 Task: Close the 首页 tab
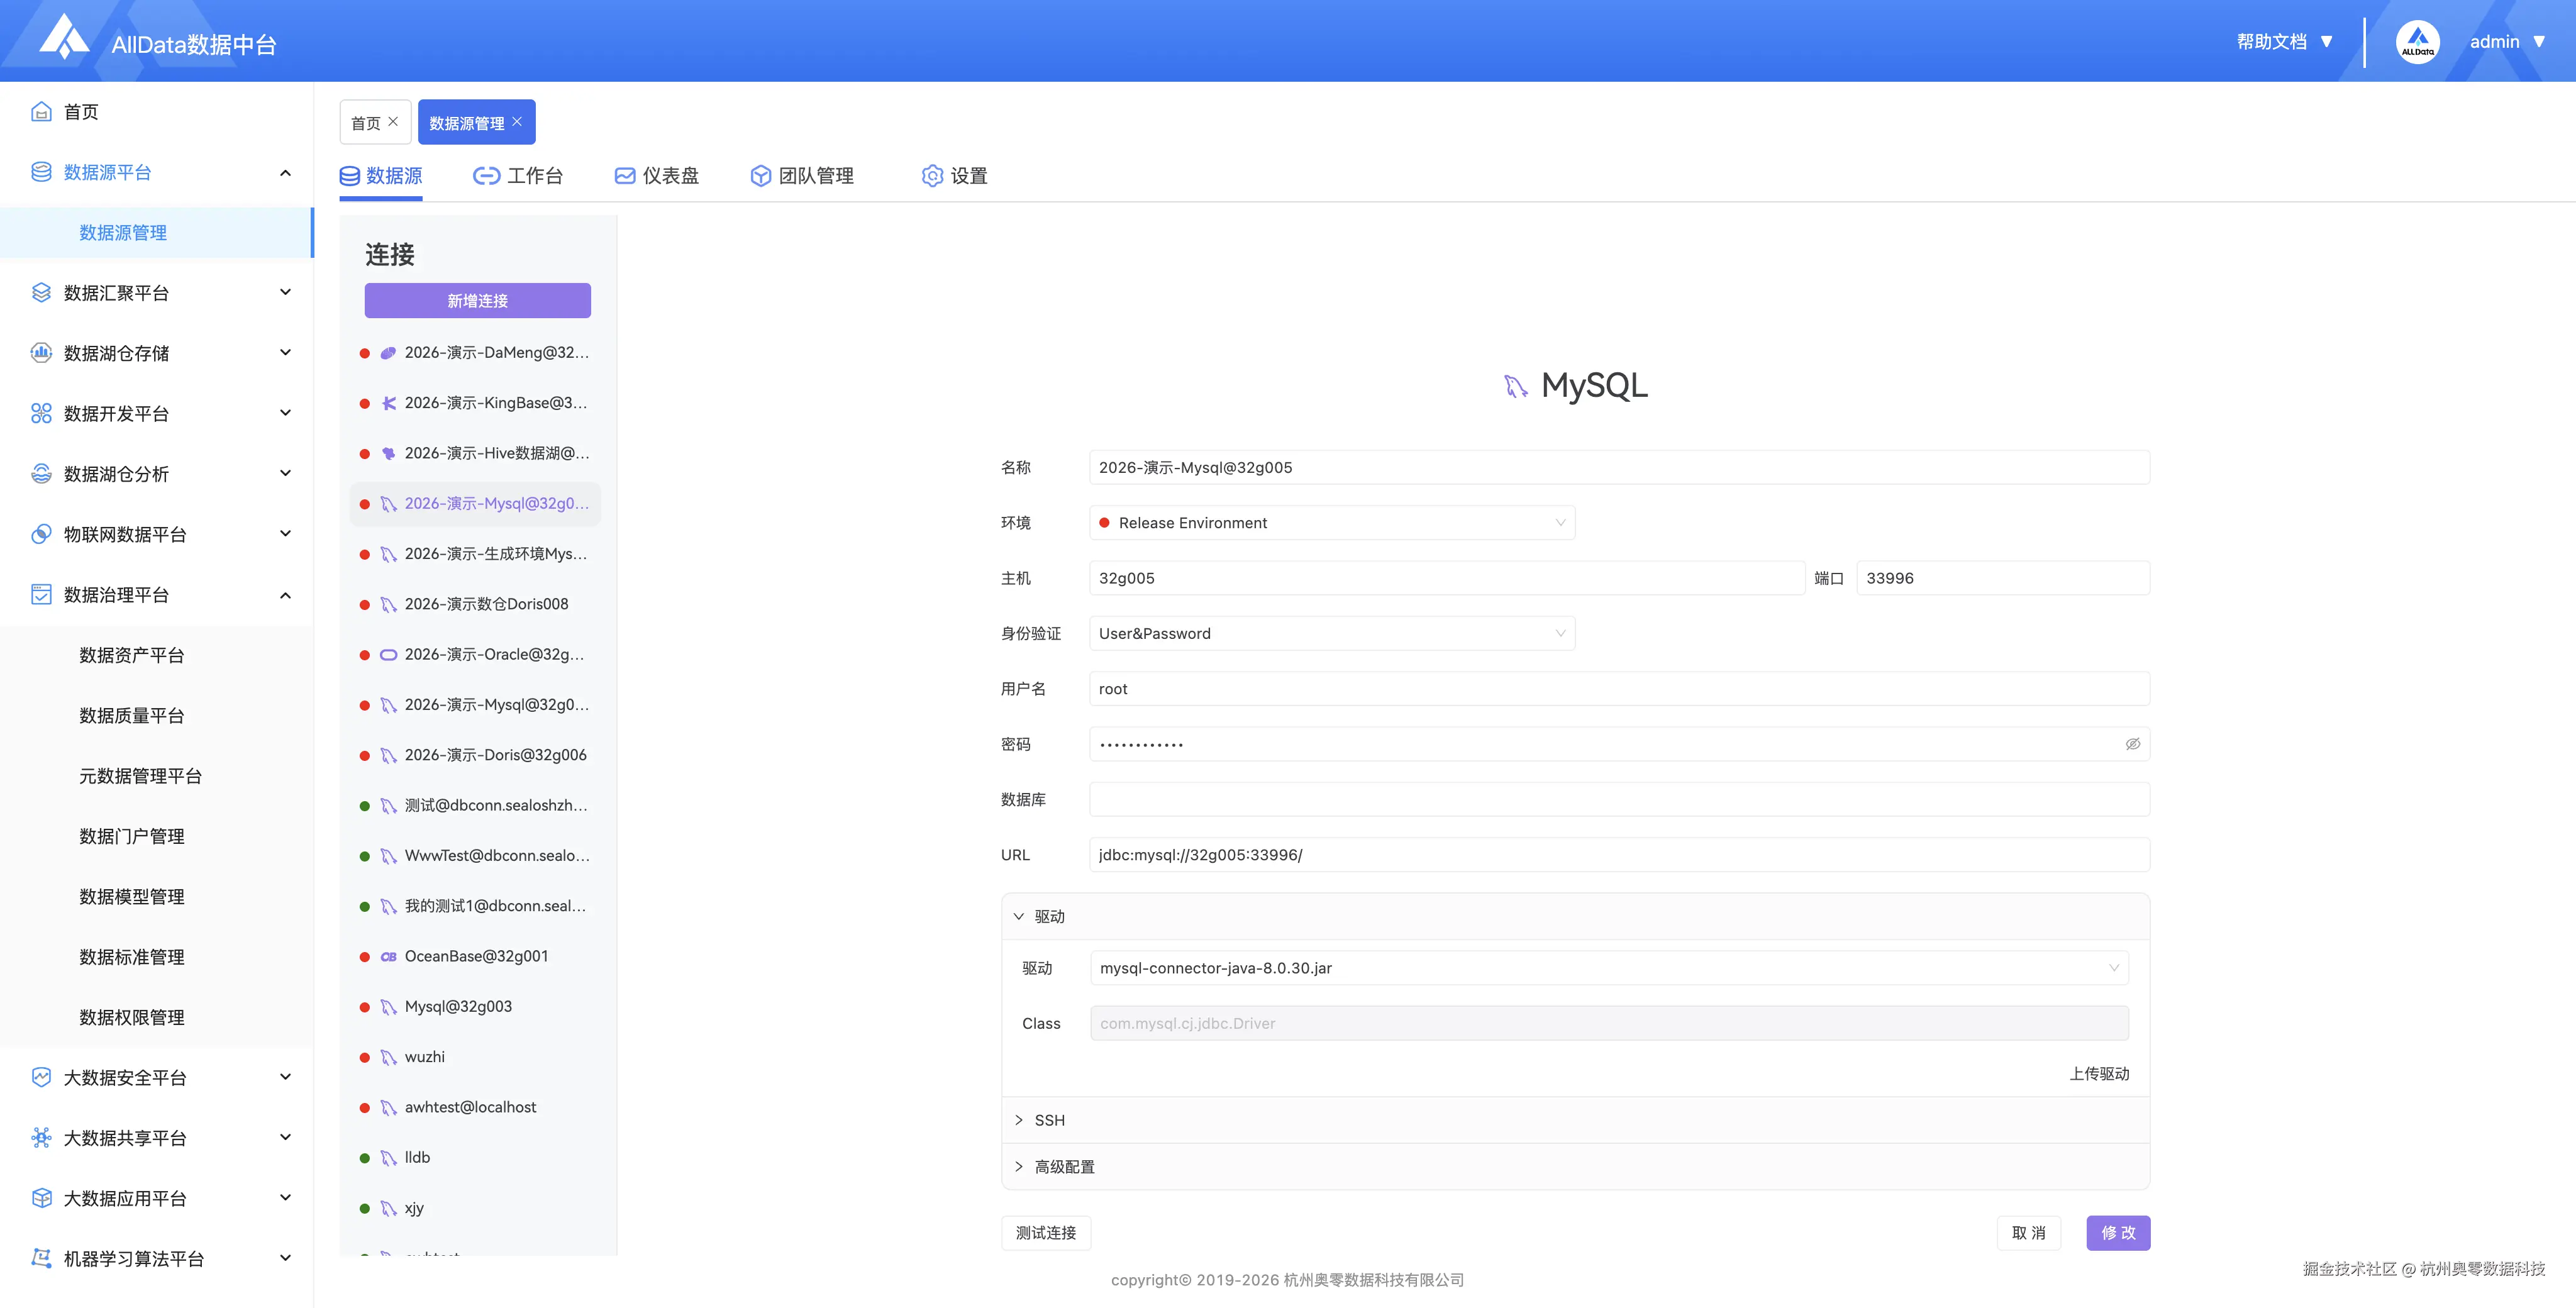coord(393,121)
